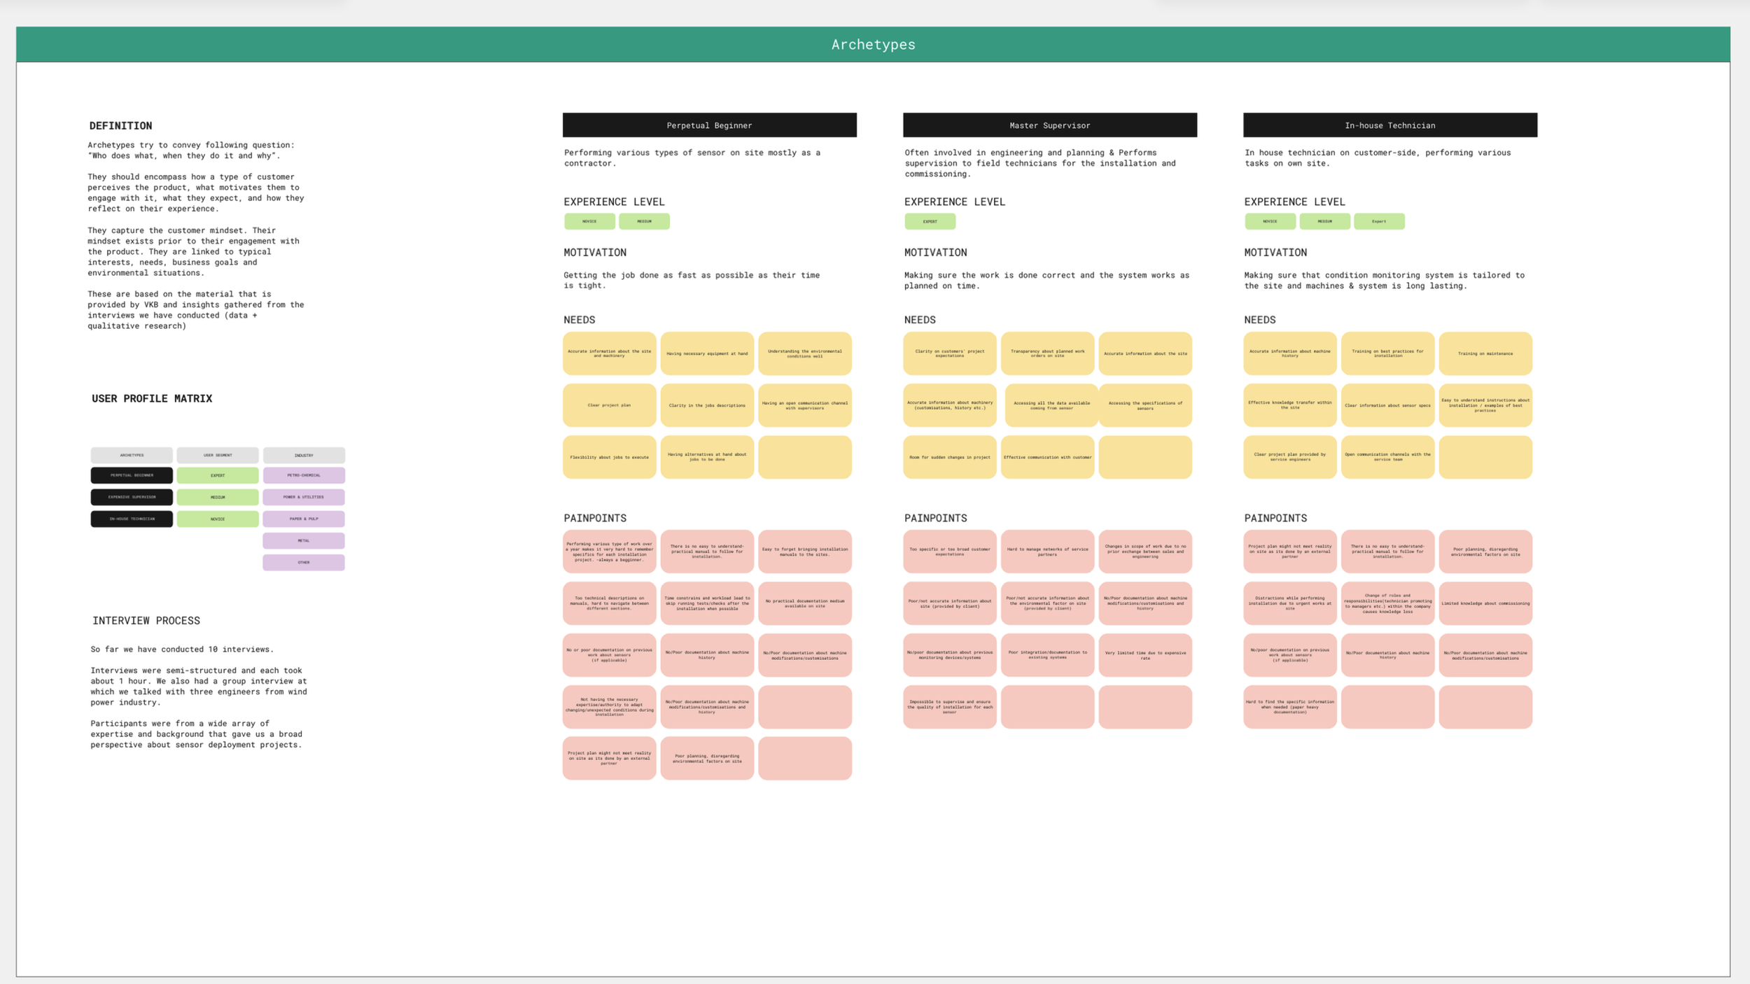Select note 'Transparency about planned work orders on site'
Image resolution: width=1750 pixels, height=984 pixels.
(1047, 353)
